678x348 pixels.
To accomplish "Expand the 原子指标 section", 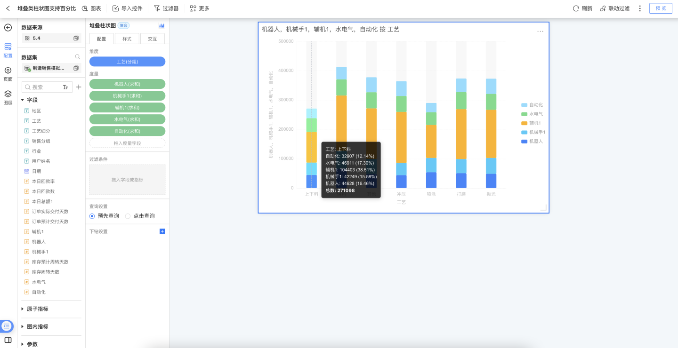I will (x=22, y=309).
